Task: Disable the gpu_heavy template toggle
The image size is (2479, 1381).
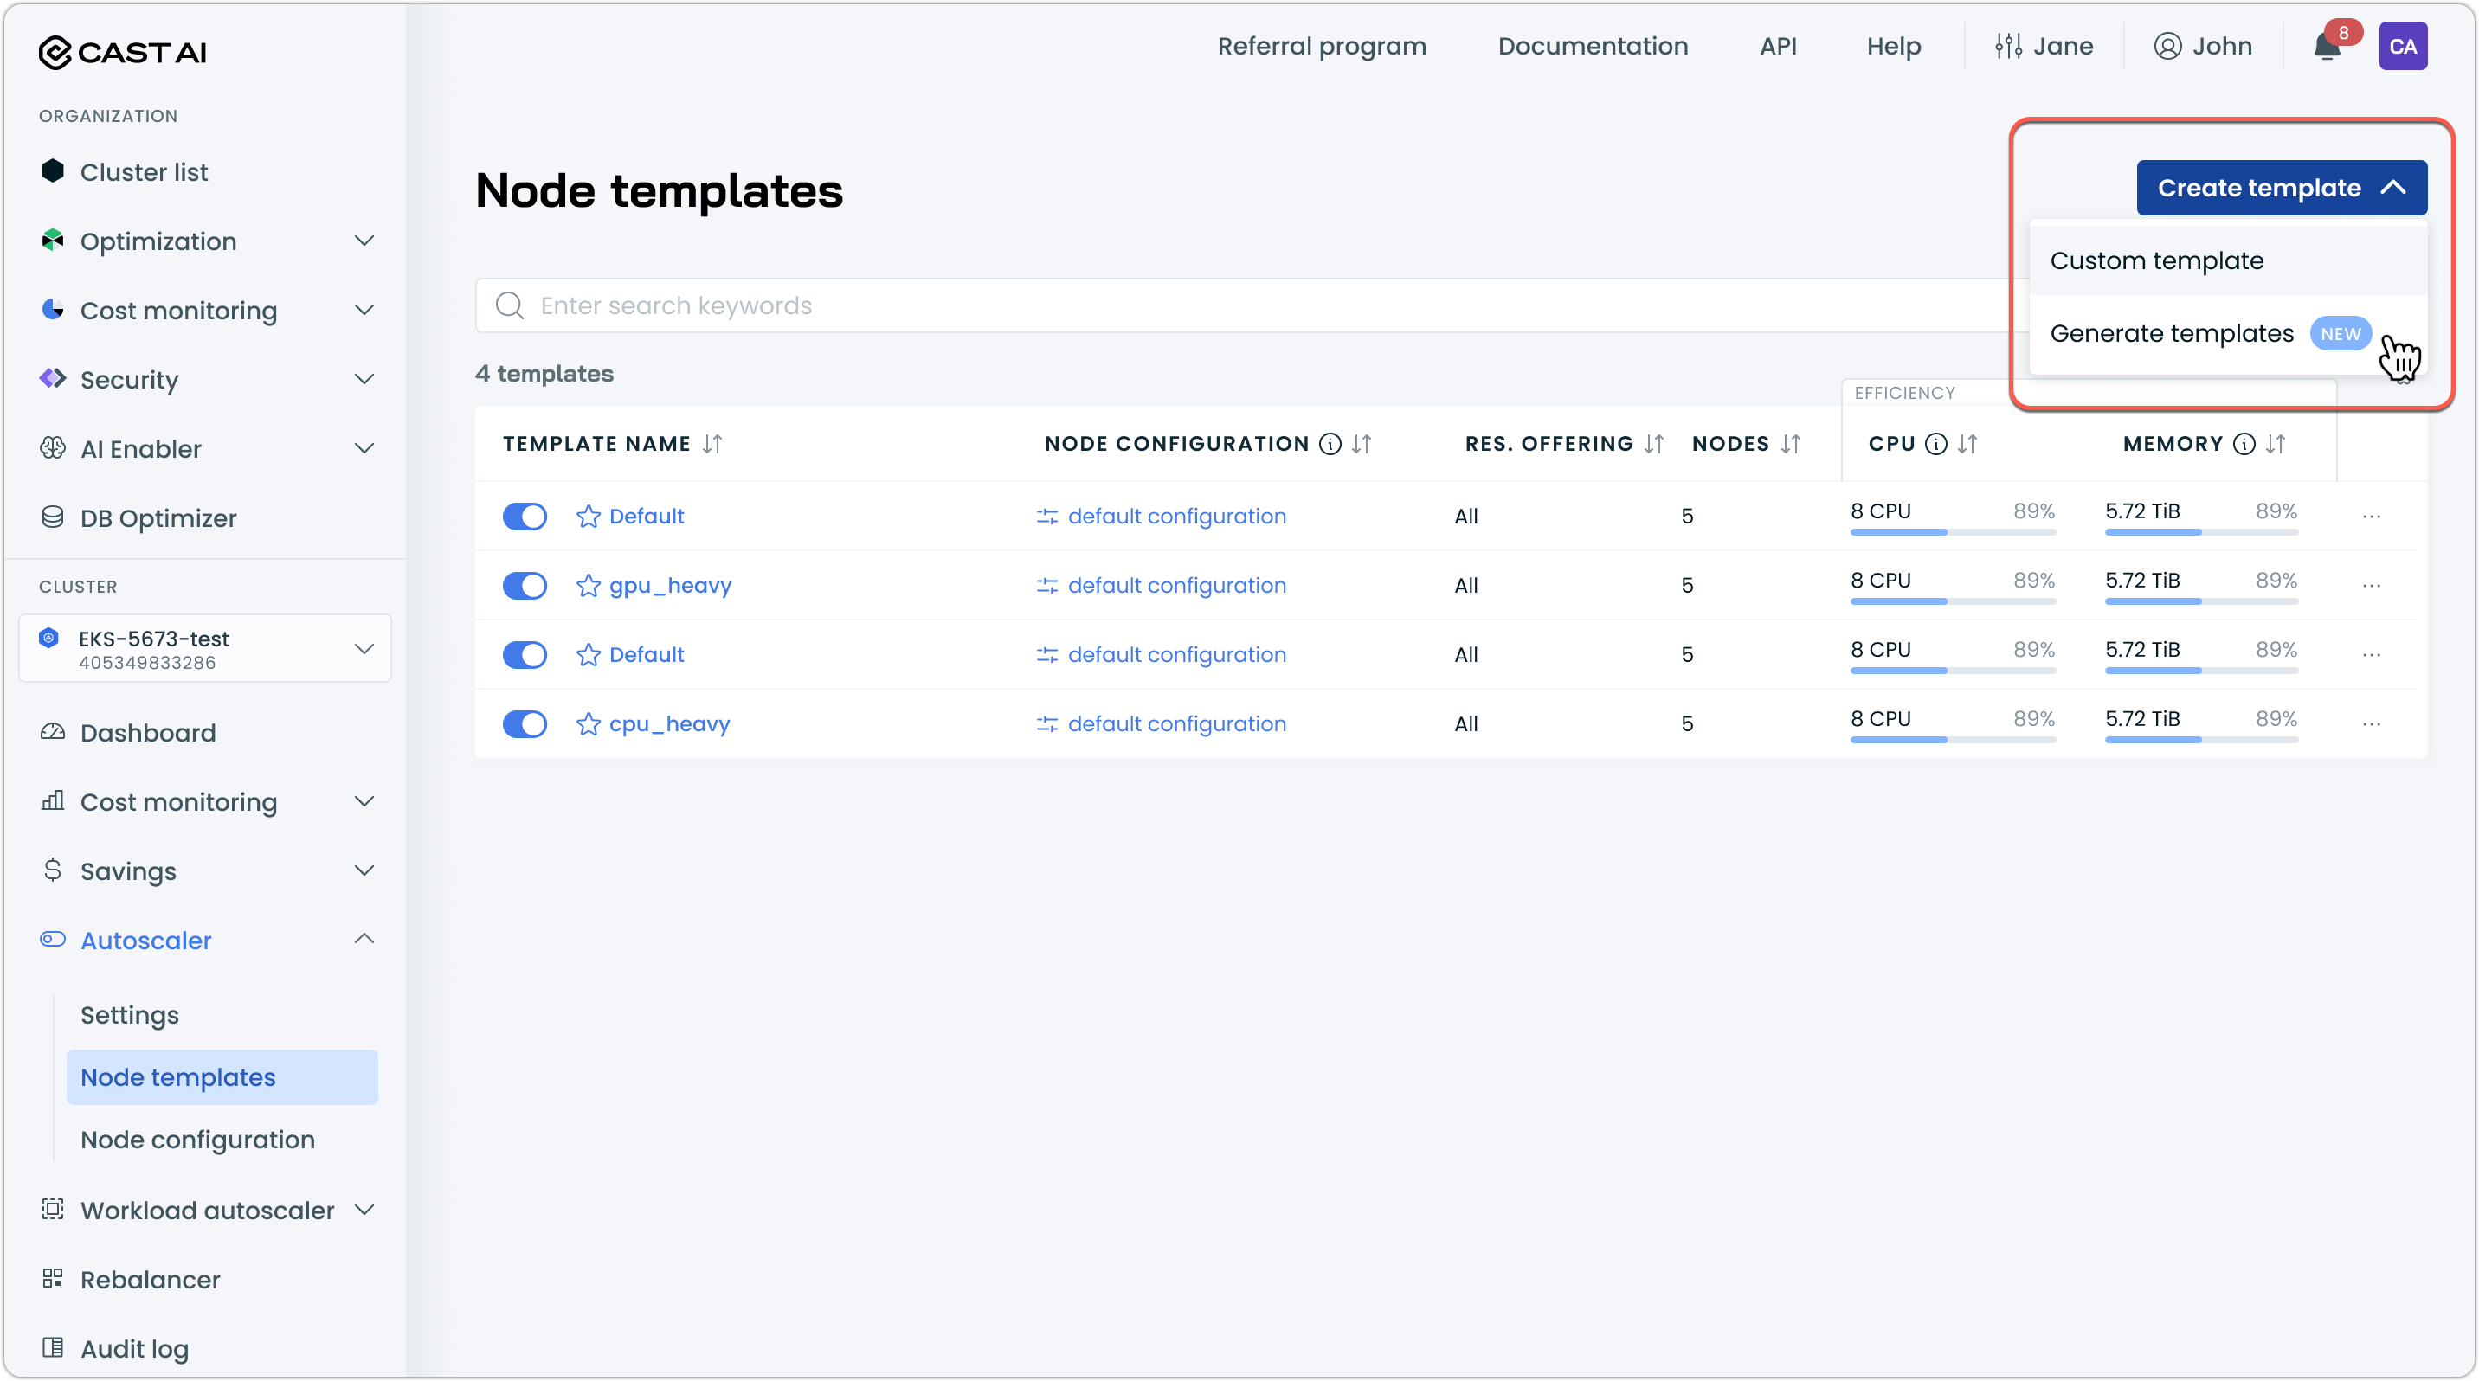Action: [525, 586]
